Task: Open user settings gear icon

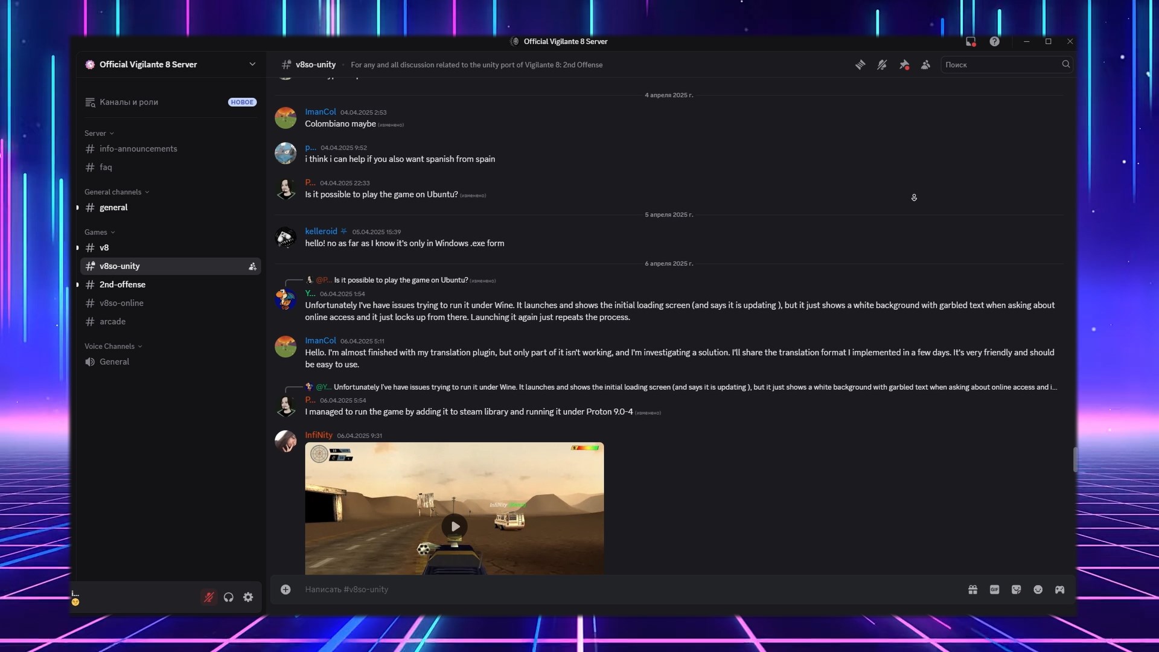Action: coord(248,597)
